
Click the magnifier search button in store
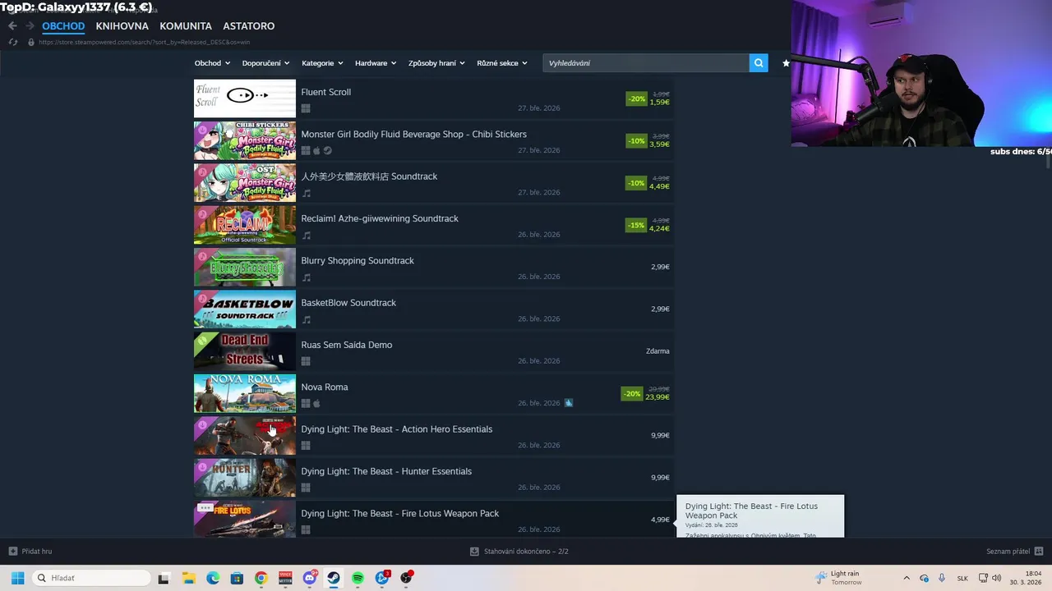coord(759,63)
